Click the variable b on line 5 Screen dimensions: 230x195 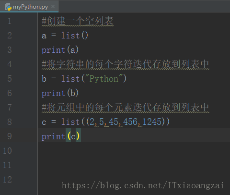(44, 79)
